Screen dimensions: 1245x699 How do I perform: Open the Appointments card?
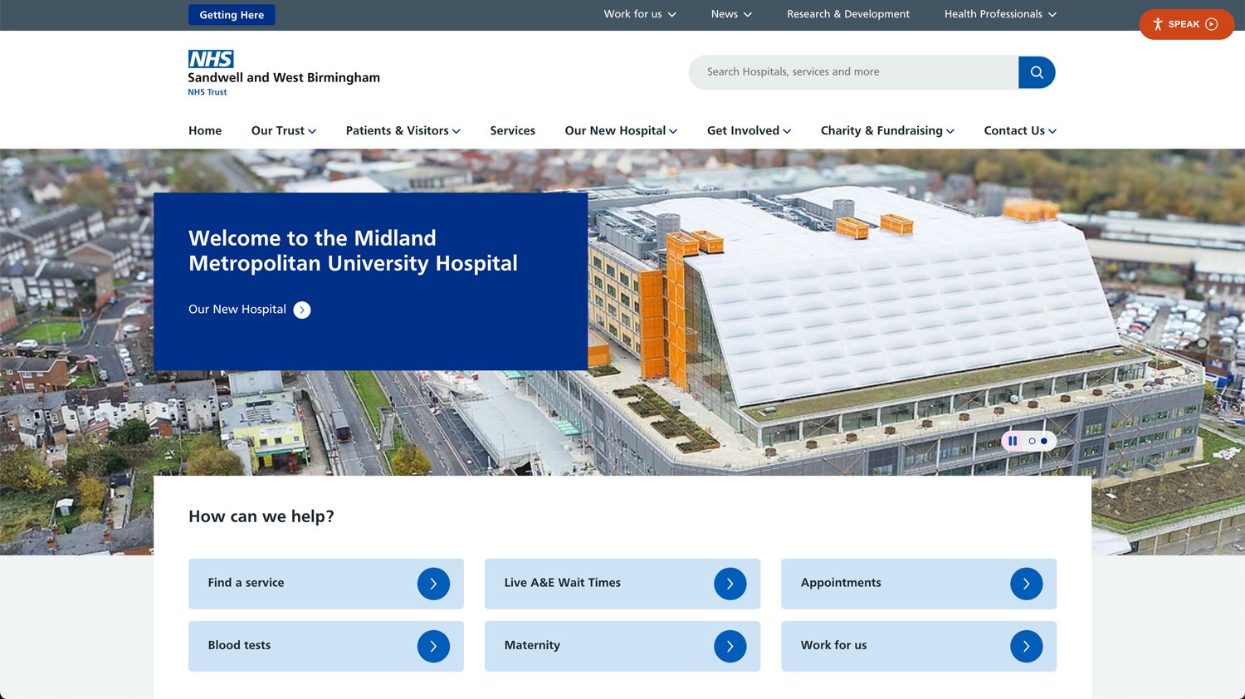tap(919, 584)
